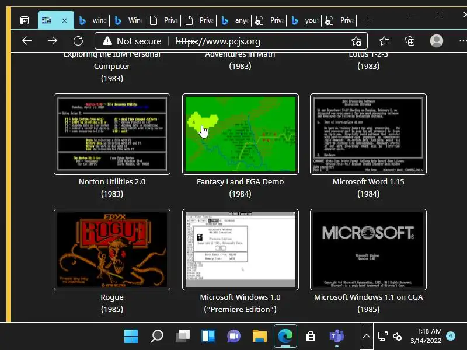Open the browser profile avatar
Screen dimensions: 467x350
[x=436, y=41]
